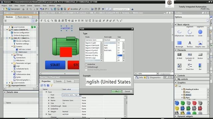Expand the Heating & boilers folder
This screenshot has width=213, height=119.
click(182, 89)
